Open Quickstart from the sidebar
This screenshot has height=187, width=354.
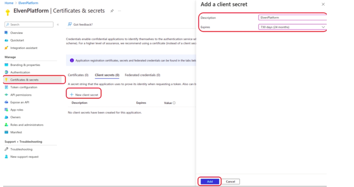pos(17,40)
